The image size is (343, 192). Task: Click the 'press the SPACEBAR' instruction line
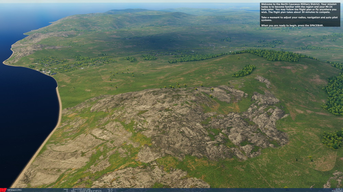pyautogui.click(x=292, y=26)
